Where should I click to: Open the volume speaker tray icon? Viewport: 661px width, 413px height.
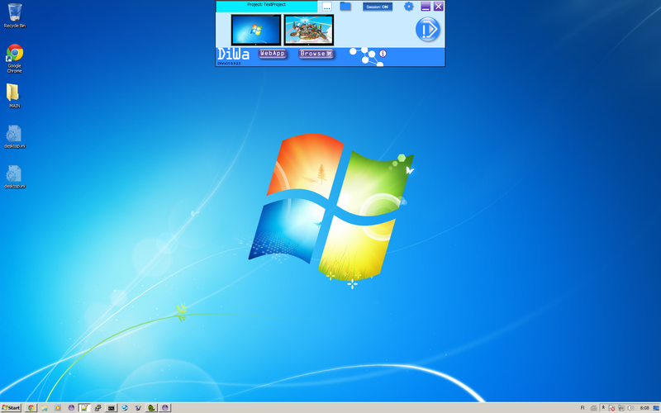click(630, 407)
